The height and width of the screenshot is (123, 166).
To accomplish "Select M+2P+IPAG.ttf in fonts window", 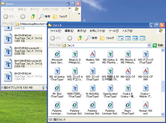I will pos(23,76).
